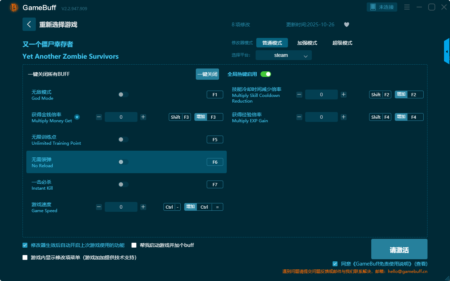This screenshot has height=281, width=450.
Task: Switch to 加强模式 enhanced mode tab
Action: [307, 43]
